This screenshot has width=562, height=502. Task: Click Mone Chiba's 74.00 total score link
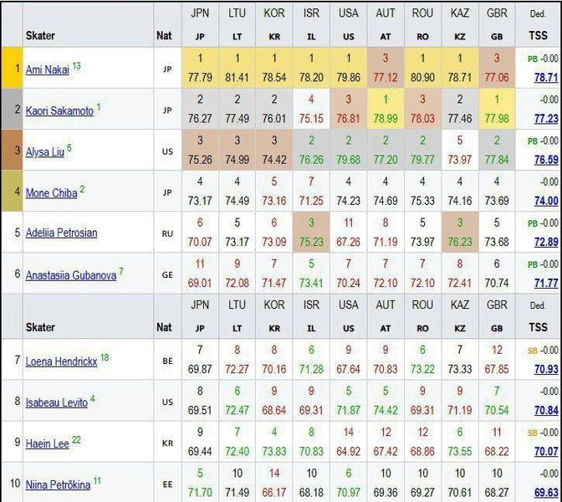(x=546, y=201)
